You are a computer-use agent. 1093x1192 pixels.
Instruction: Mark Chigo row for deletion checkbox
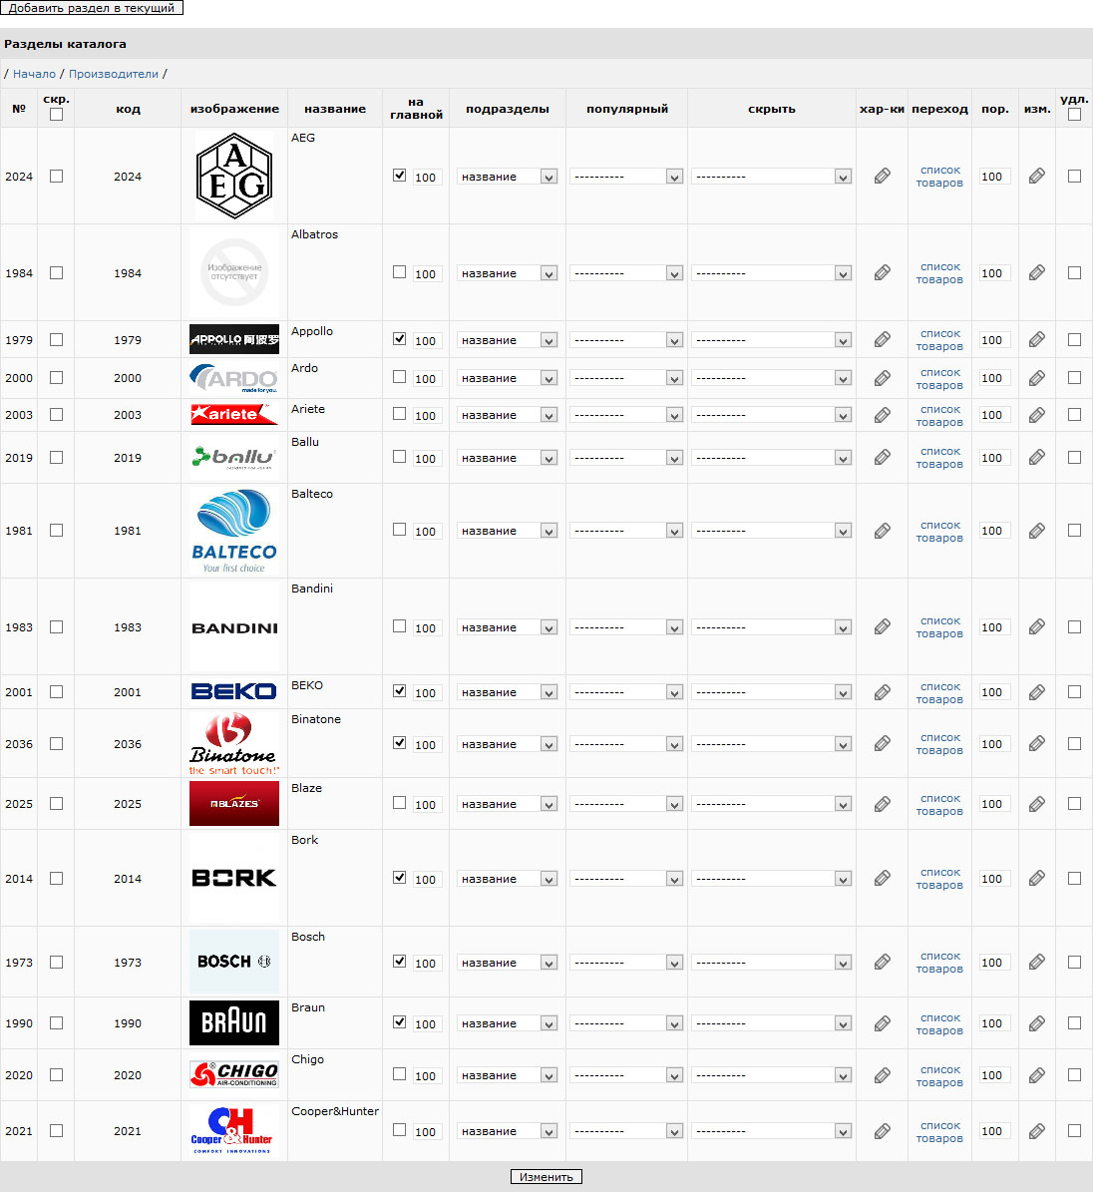1074,1075
